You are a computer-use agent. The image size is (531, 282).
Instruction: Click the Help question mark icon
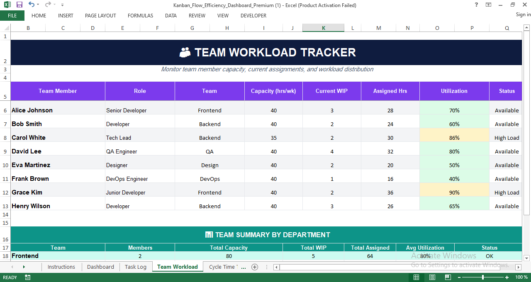[476, 5]
